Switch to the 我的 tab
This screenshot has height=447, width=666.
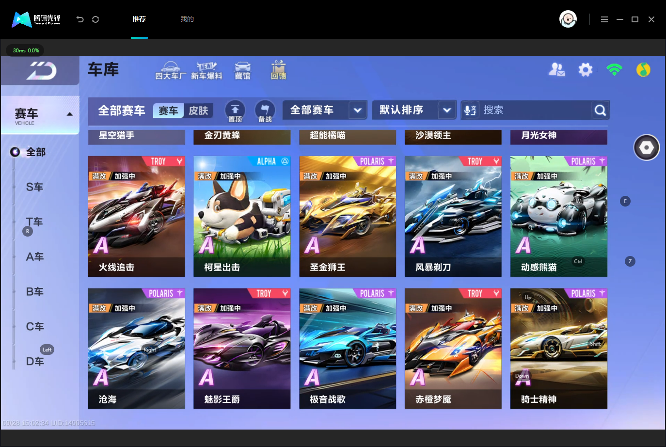pyautogui.click(x=187, y=19)
